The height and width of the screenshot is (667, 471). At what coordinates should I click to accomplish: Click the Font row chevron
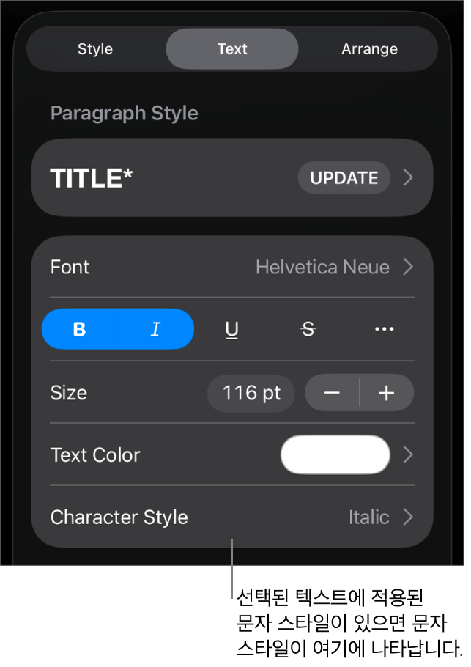[x=409, y=268]
